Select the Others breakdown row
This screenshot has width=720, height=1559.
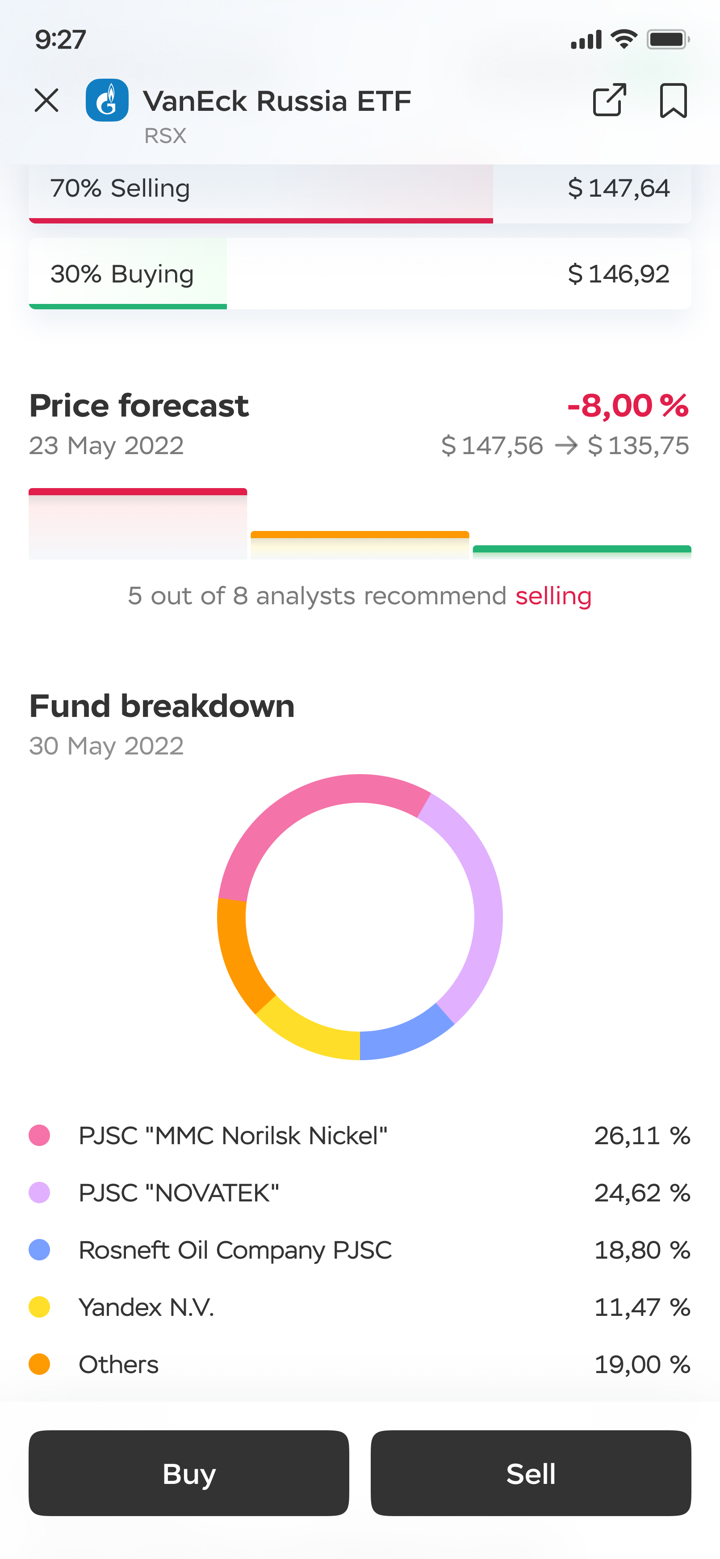tap(360, 1365)
